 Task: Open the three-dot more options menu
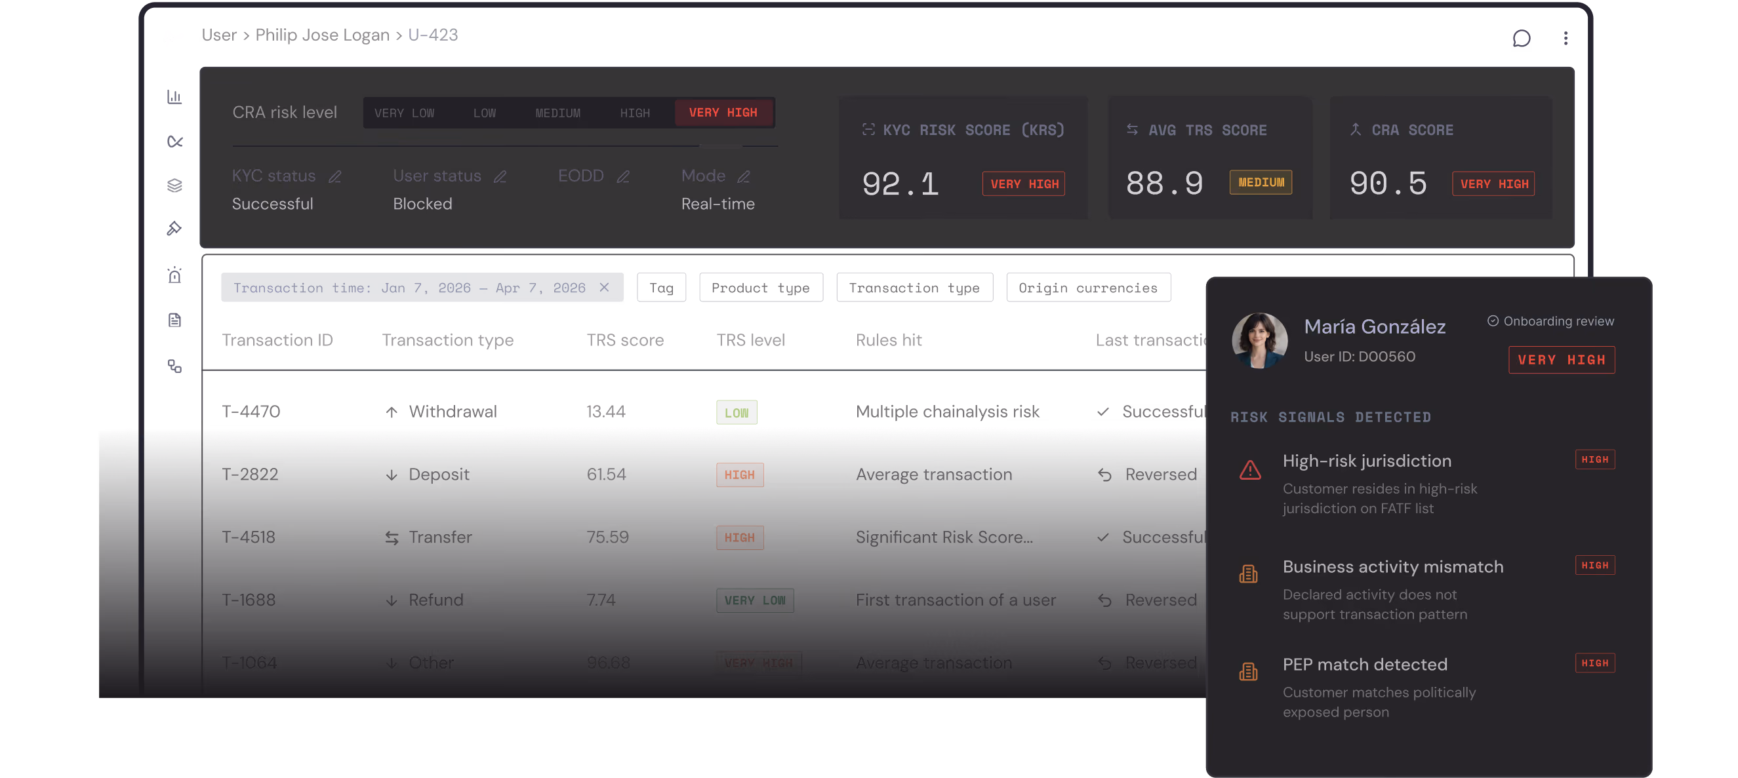tap(1566, 39)
